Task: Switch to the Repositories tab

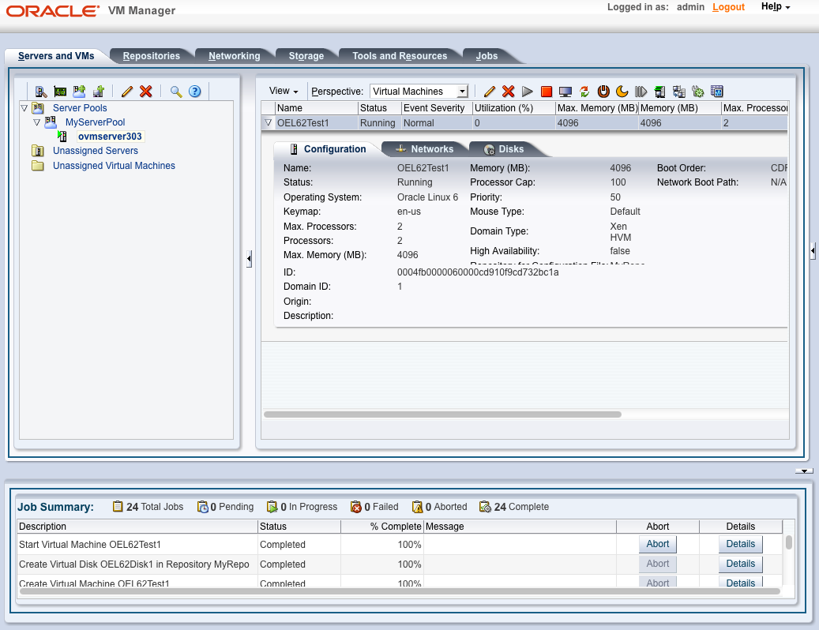Action: (152, 56)
